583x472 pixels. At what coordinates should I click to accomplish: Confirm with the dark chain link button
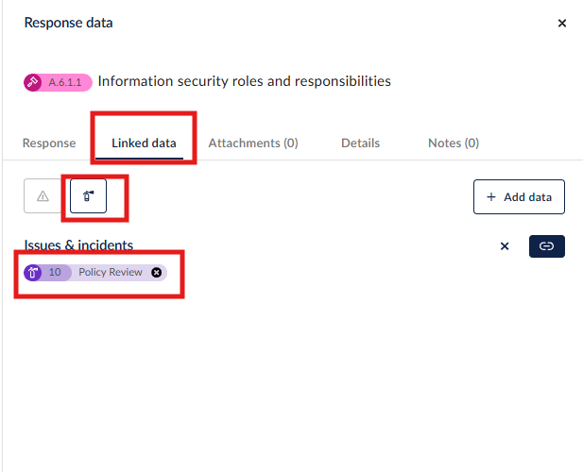coord(547,246)
